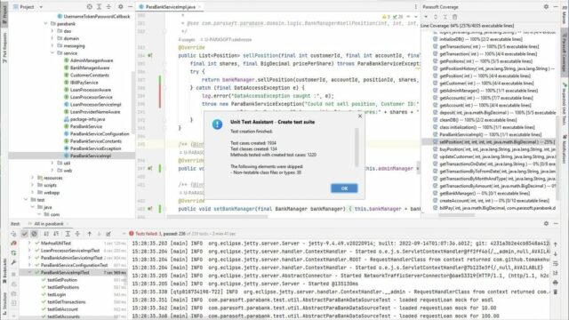The height and width of the screenshot is (320, 569).
Task: Click sort alphabetically icon in test toolbar
Action: coord(46,234)
